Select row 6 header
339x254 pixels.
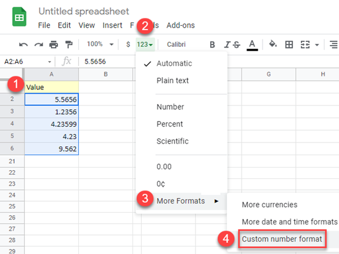[x=12, y=149]
